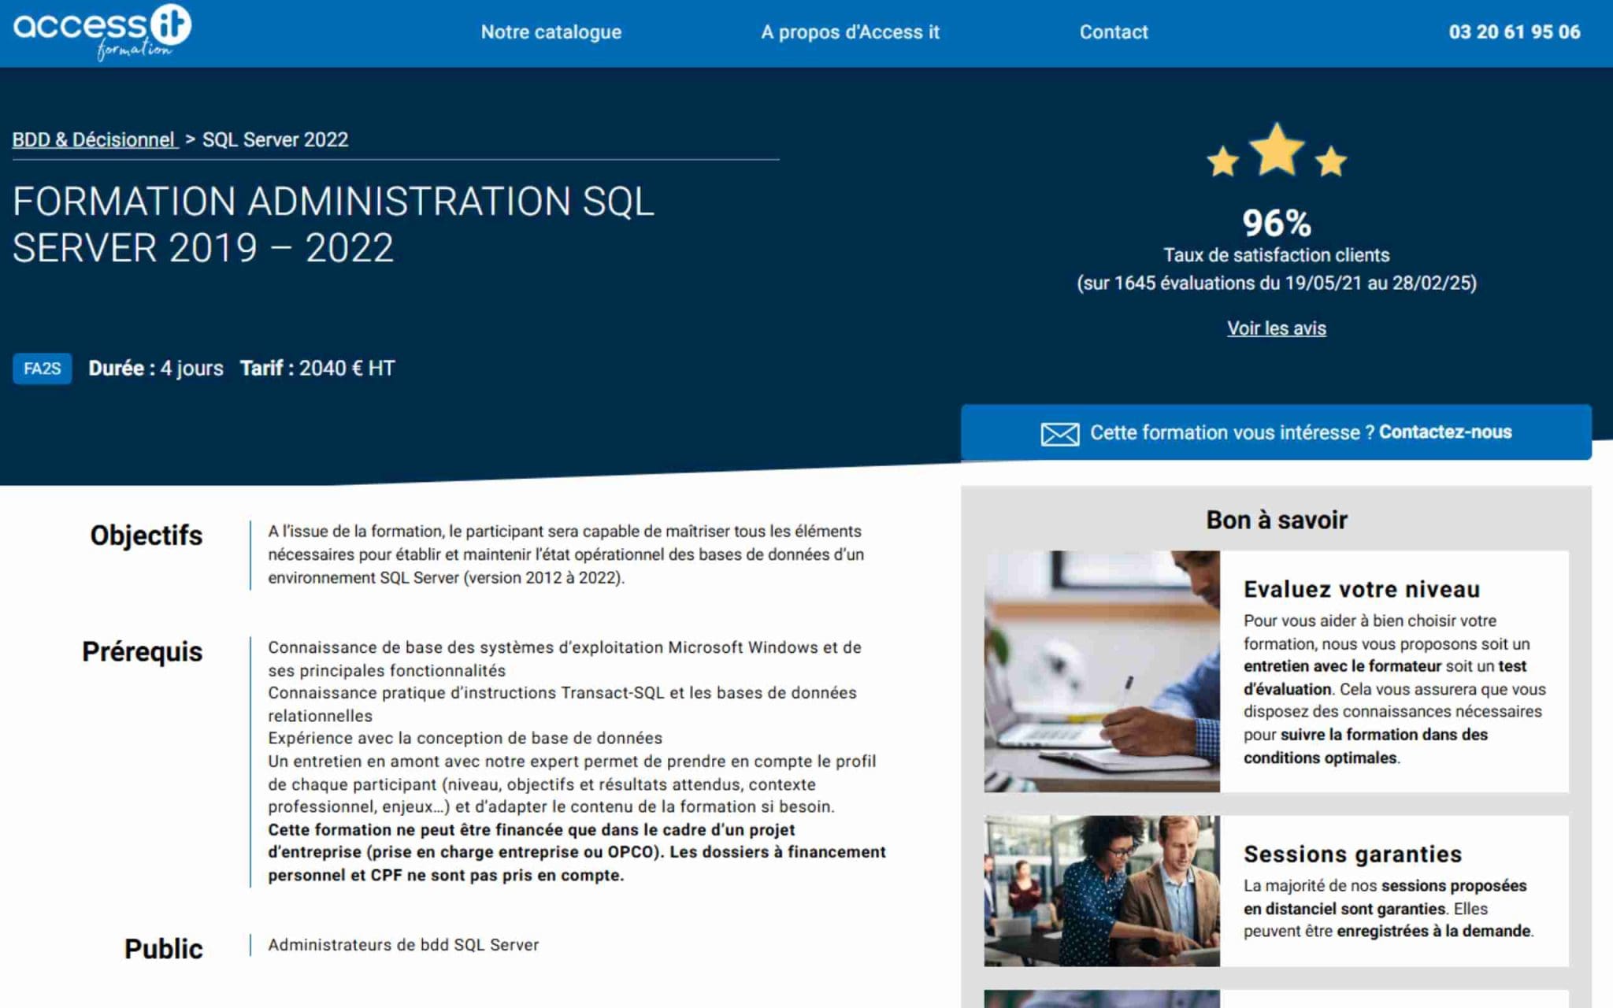Click the Tarif : 2040 € HT text

[317, 369]
